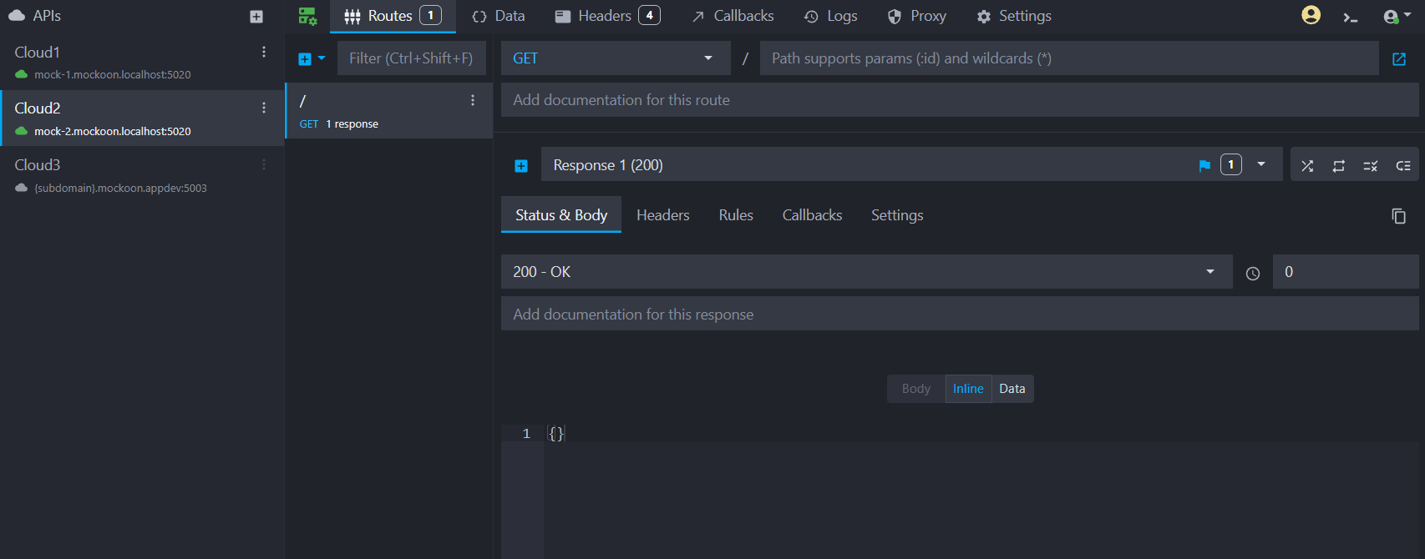Duplicate response with copy icon
Viewport: 1425px width, 559px height.
(x=1398, y=216)
